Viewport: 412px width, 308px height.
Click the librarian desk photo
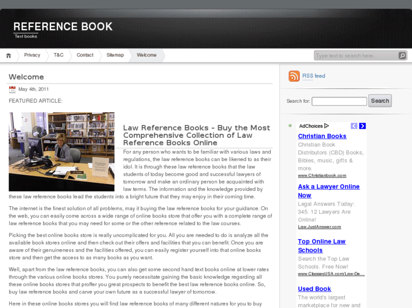point(61,152)
